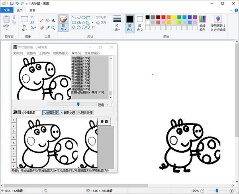Switch to the 查看 ribbon tab
Image resolution: width=239 pixels, height=194 pixels.
32,10
